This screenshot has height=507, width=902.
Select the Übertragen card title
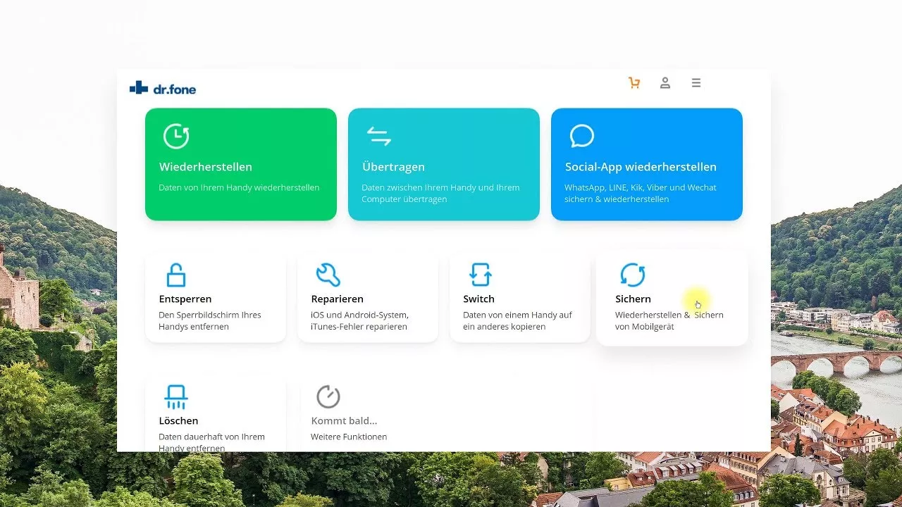[393, 167]
